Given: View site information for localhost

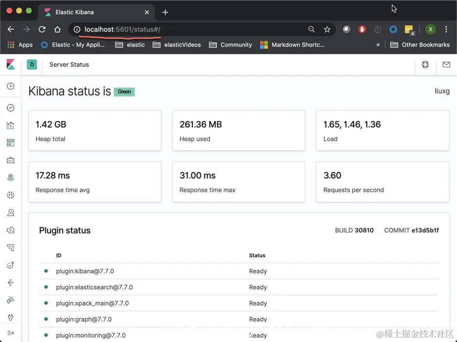Looking at the screenshot, I should click(x=77, y=29).
